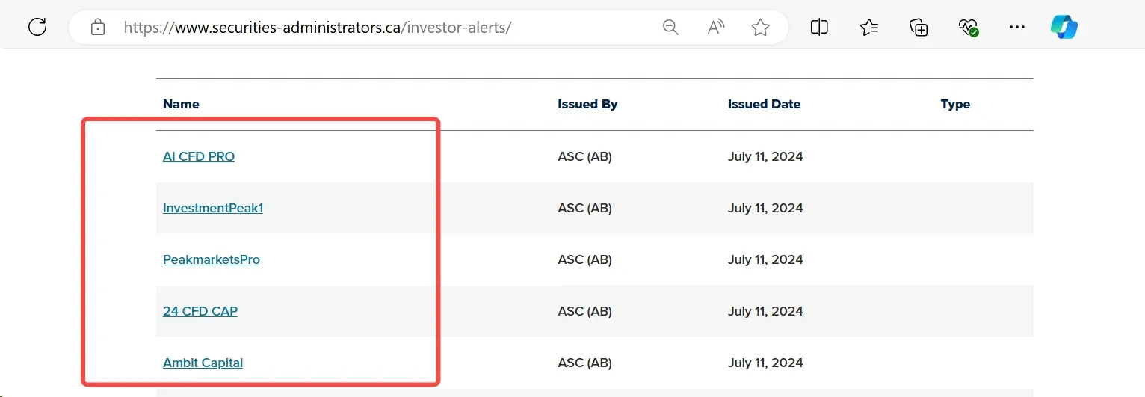Open the Settings and more ellipsis menu
This screenshot has height=397, width=1145.
pos(1017,28)
